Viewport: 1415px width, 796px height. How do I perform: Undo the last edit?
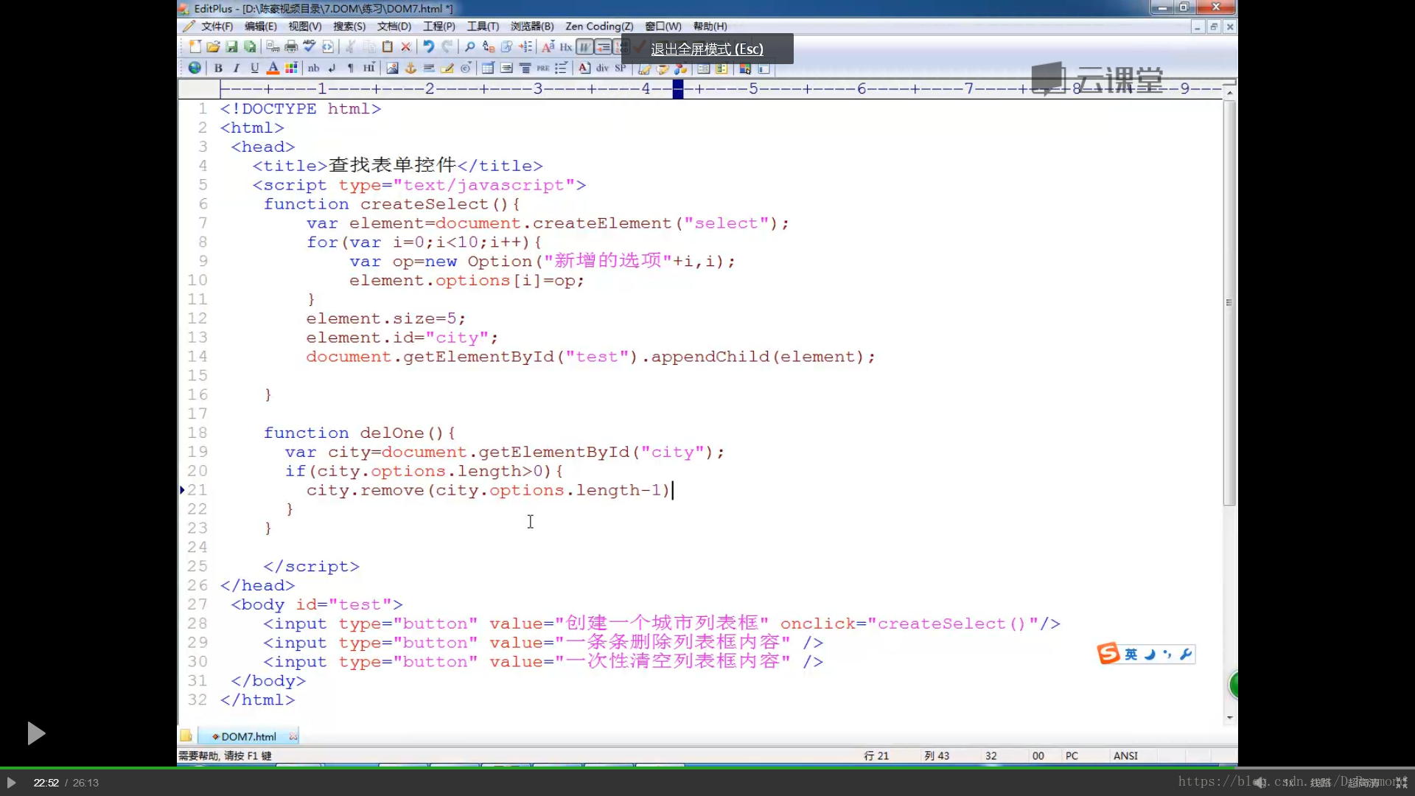[428, 46]
